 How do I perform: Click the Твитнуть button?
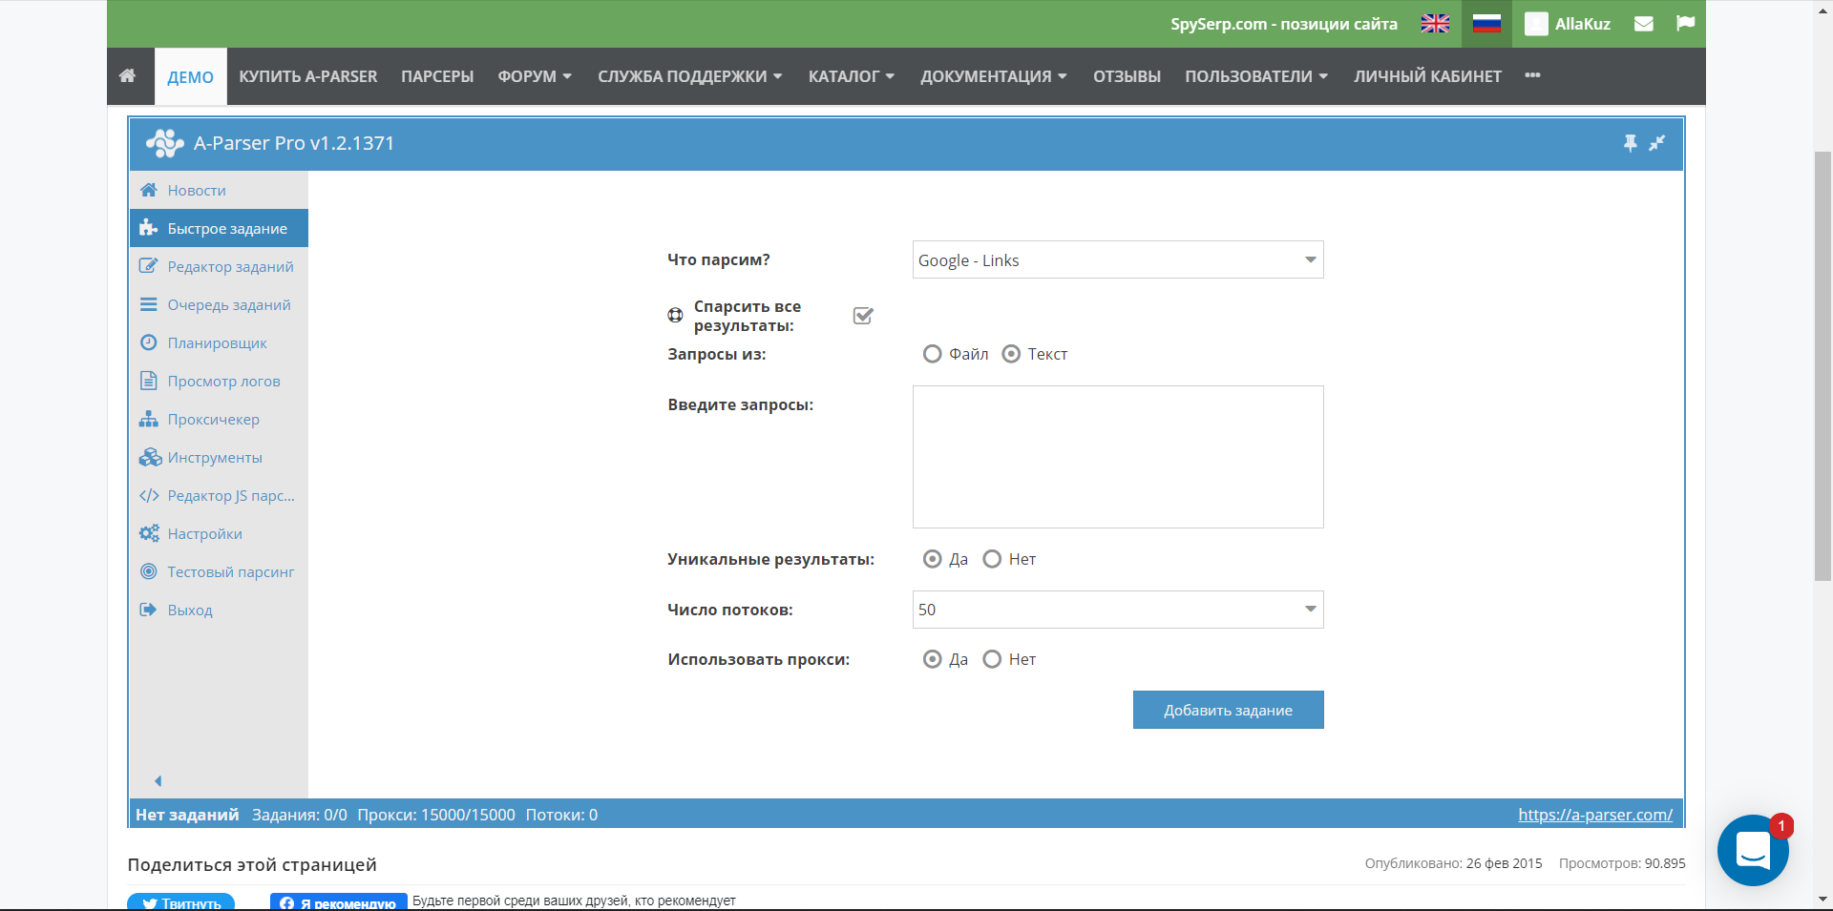tap(181, 902)
